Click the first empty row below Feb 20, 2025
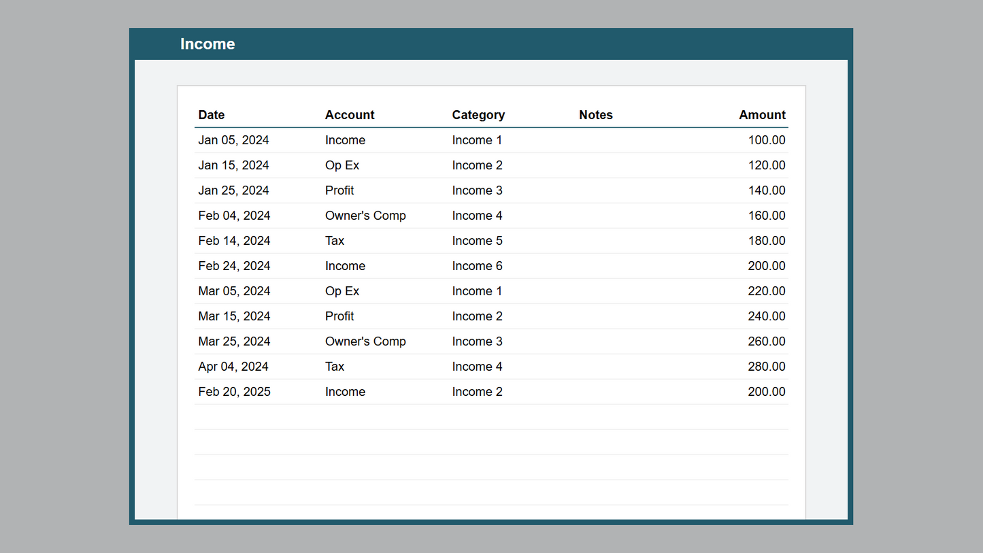 coord(491,417)
